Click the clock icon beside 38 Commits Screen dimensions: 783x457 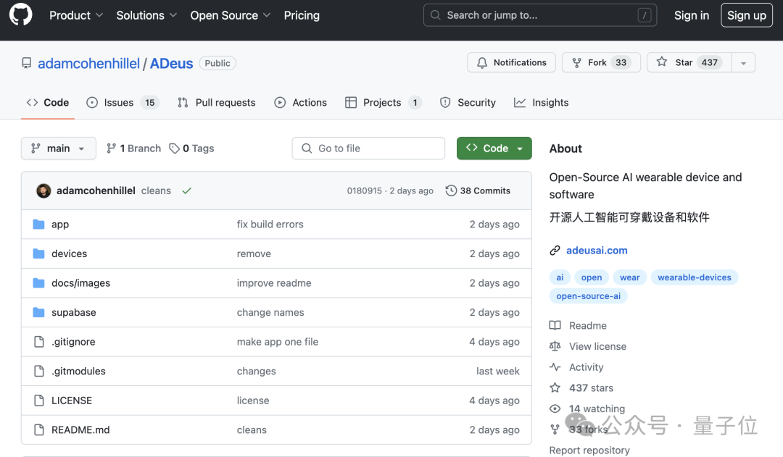click(x=451, y=190)
